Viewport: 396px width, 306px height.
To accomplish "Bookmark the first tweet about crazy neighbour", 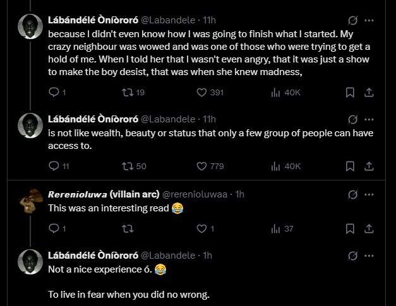I will tap(350, 93).
